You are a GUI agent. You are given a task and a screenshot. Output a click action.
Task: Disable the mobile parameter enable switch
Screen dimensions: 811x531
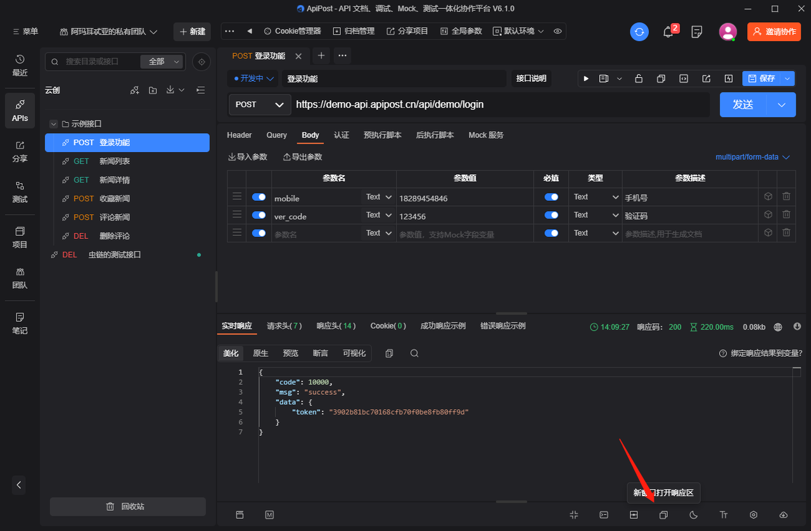259,197
